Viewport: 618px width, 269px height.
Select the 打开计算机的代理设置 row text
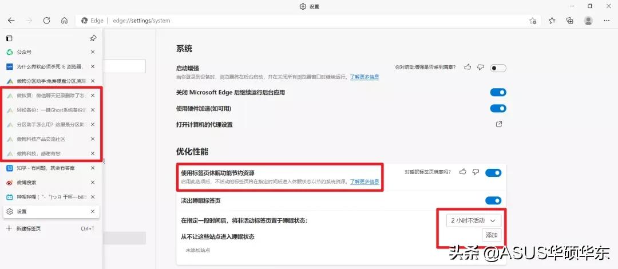pos(204,125)
